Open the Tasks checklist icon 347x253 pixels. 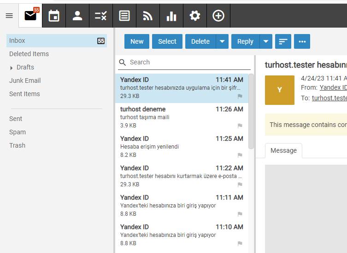tap(100, 16)
